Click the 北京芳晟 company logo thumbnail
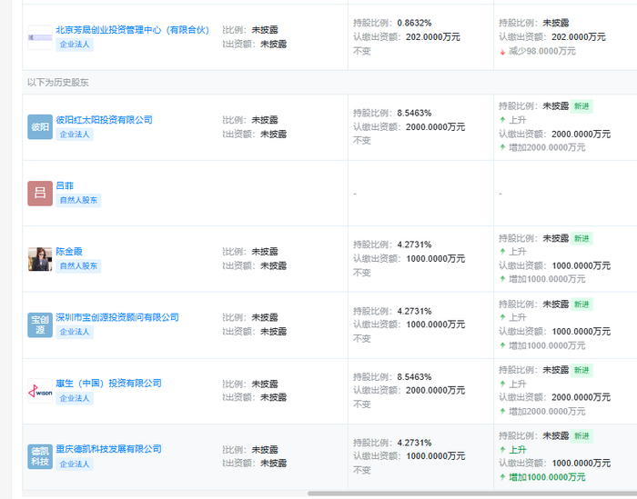 (x=40, y=37)
